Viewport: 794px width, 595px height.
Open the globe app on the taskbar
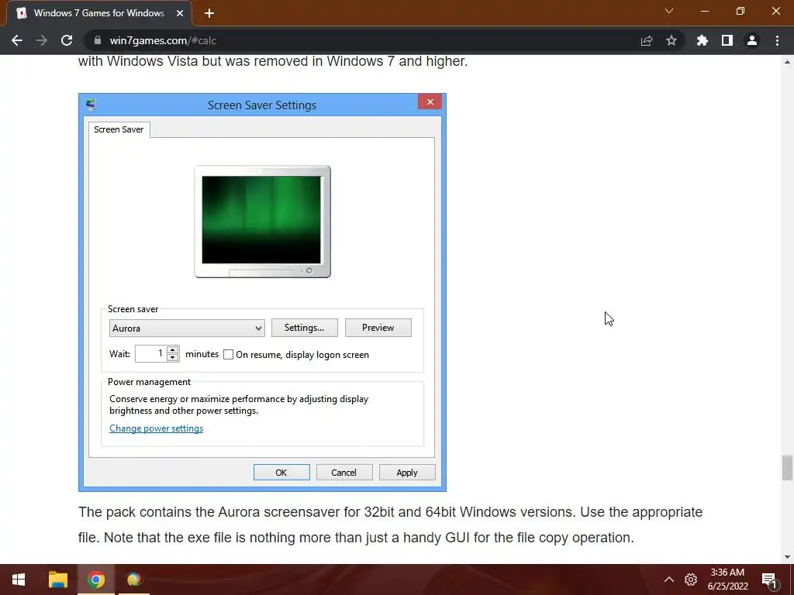134,580
